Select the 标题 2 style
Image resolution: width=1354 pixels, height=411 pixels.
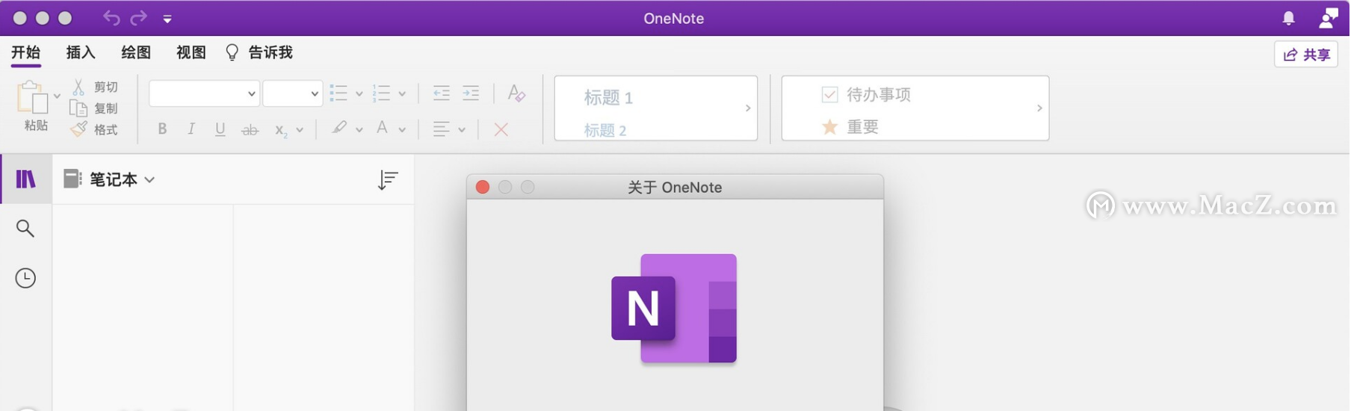pos(605,130)
